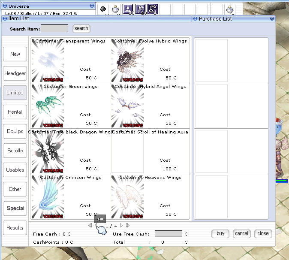Select the Costume: Heavens Wings item
Viewport: 289px width, 260px height.
[x=150, y=197]
